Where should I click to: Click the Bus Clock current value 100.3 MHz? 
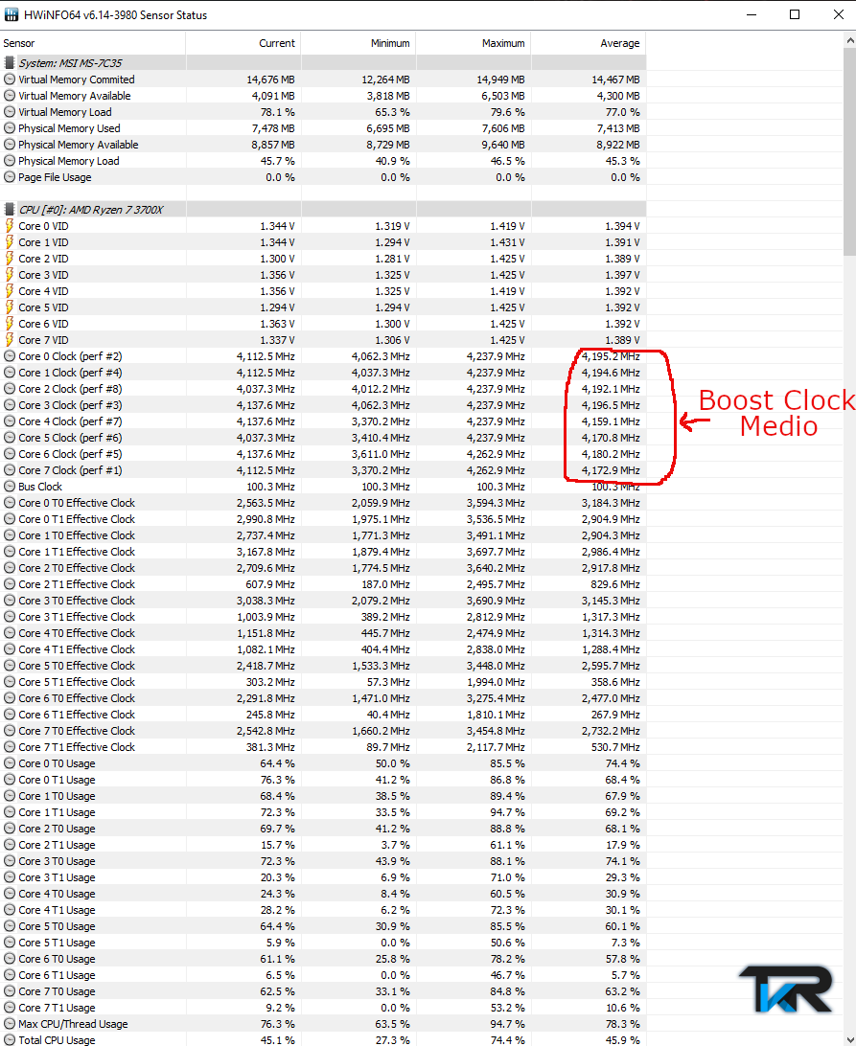tap(270, 487)
